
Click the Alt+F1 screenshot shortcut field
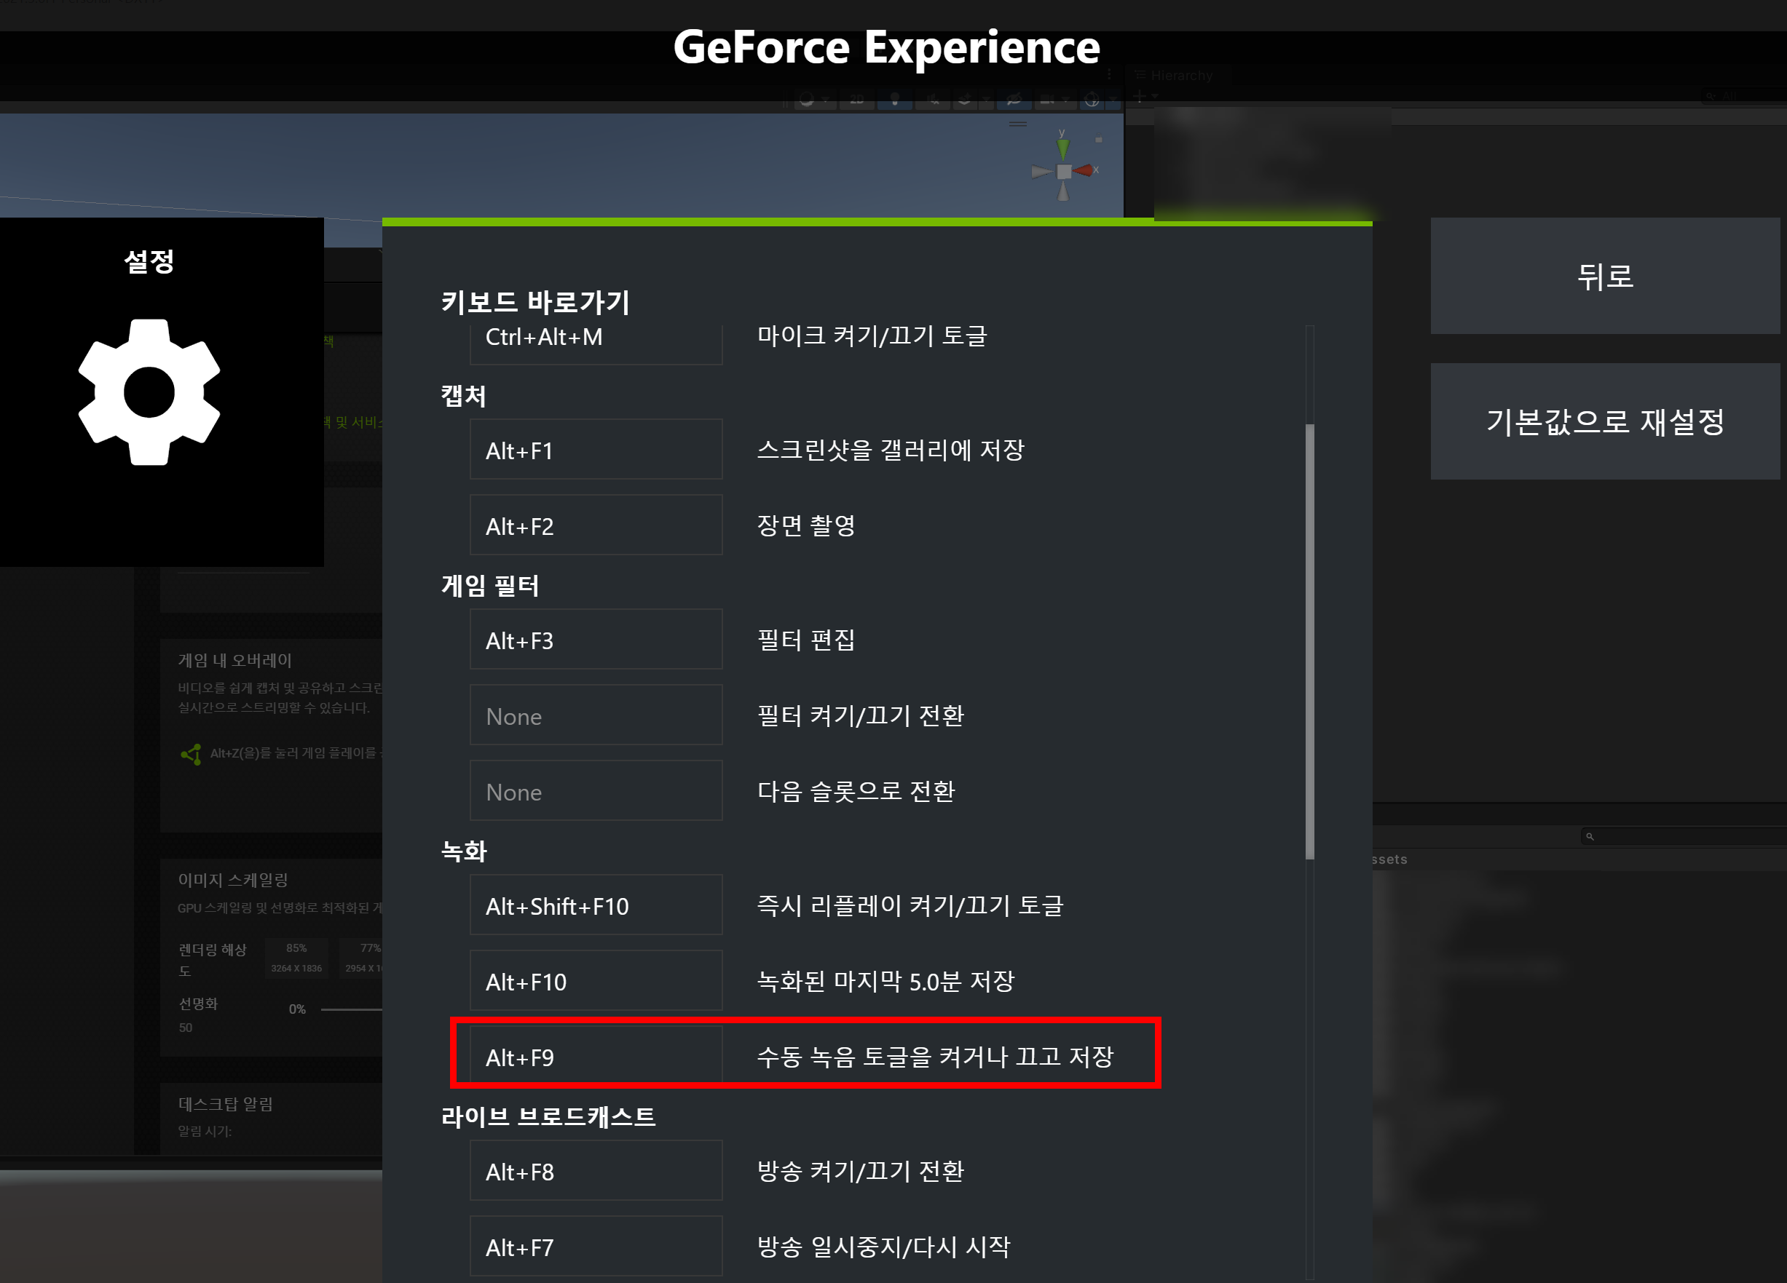click(x=596, y=450)
